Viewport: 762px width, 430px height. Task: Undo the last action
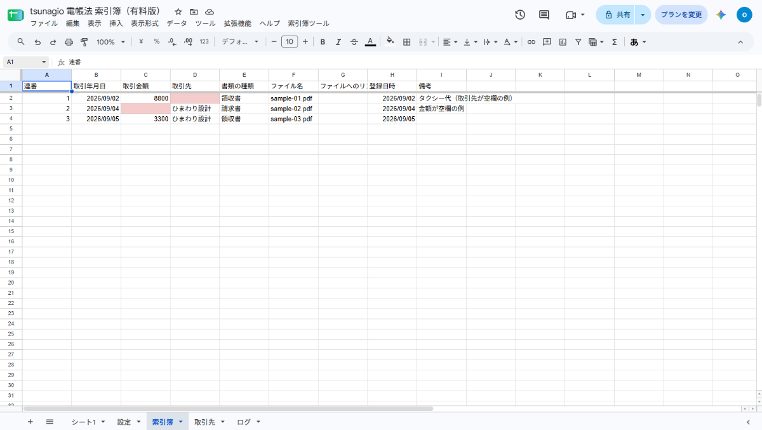[x=37, y=42]
